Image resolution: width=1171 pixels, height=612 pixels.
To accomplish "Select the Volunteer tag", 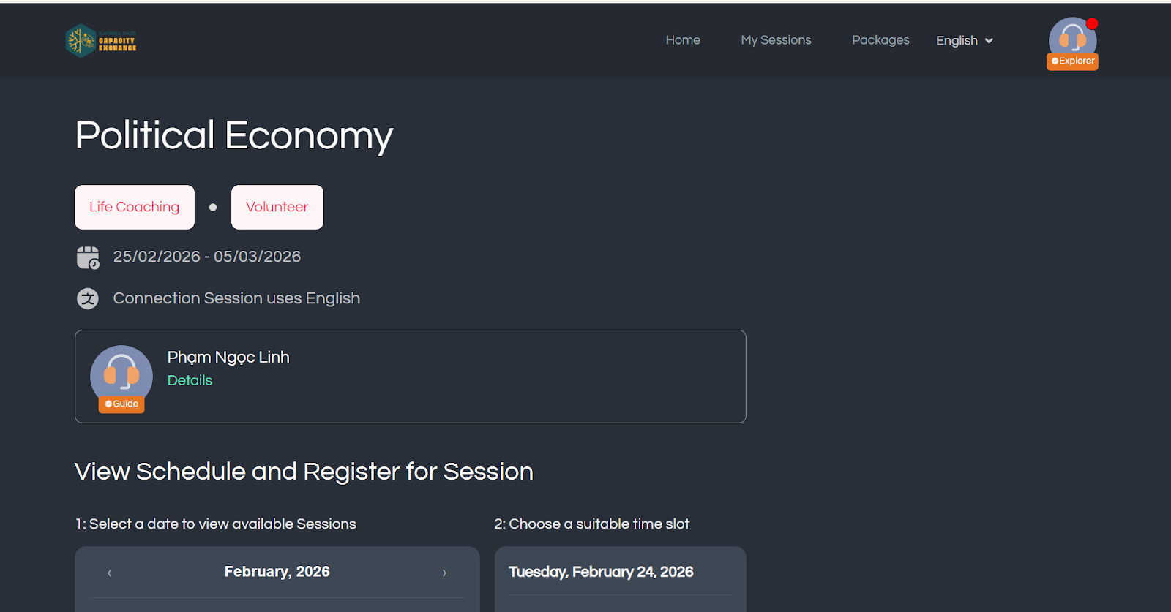I will (x=277, y=207).
